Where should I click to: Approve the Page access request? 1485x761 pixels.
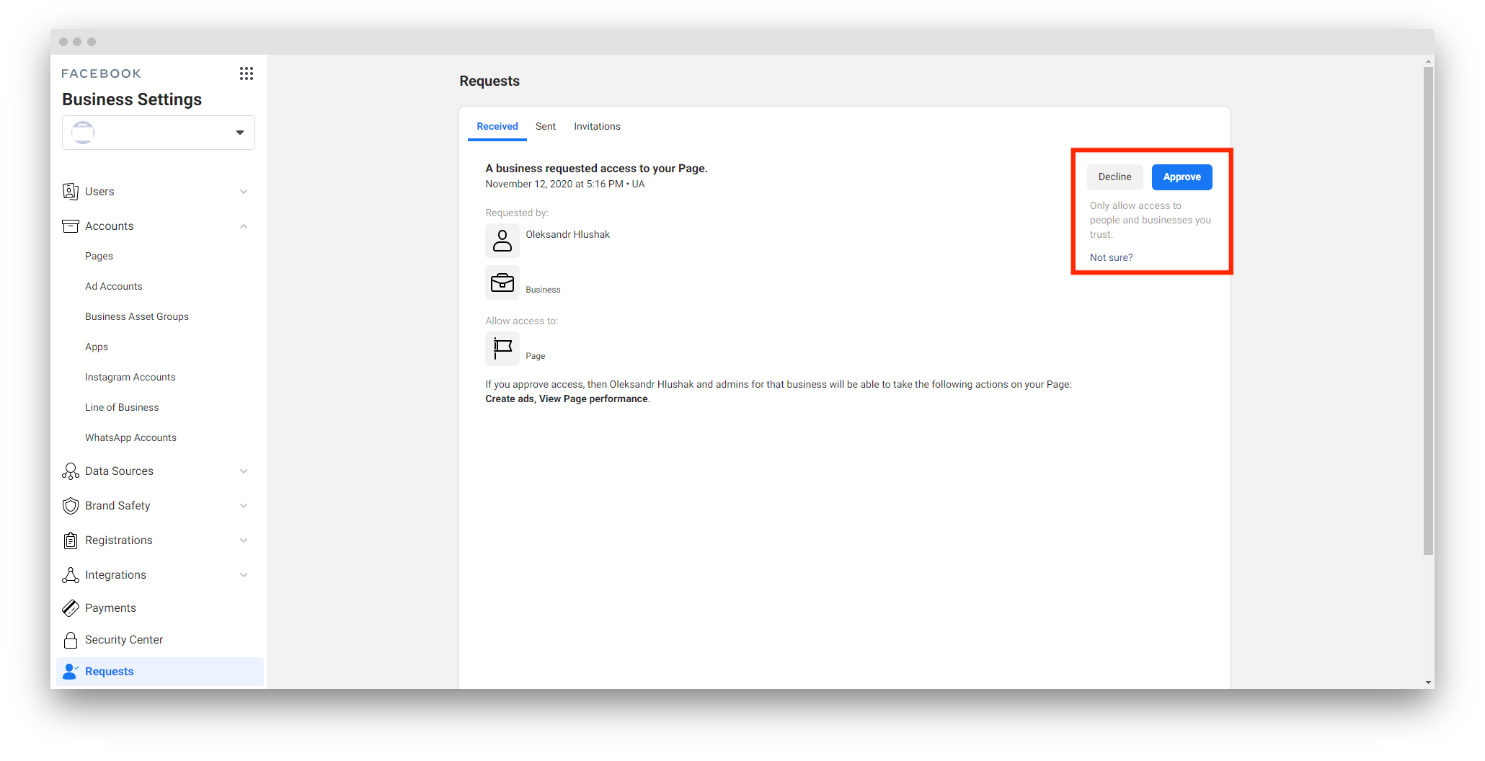(x=1182, y=177)
